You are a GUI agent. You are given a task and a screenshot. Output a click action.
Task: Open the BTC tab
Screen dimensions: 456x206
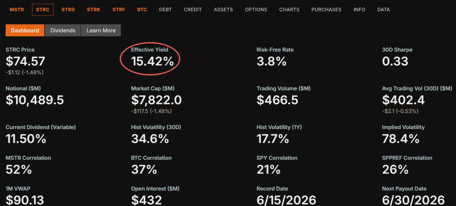[x=142, y=10]
